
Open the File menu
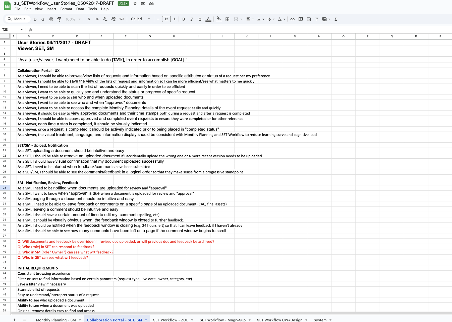tap(17, 9)
